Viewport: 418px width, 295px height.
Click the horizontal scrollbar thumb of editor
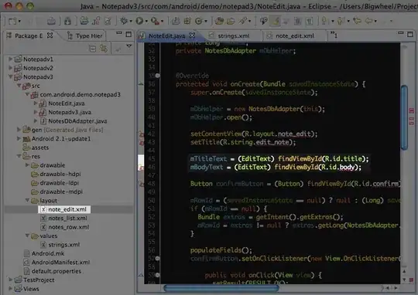tap(221, 288)
